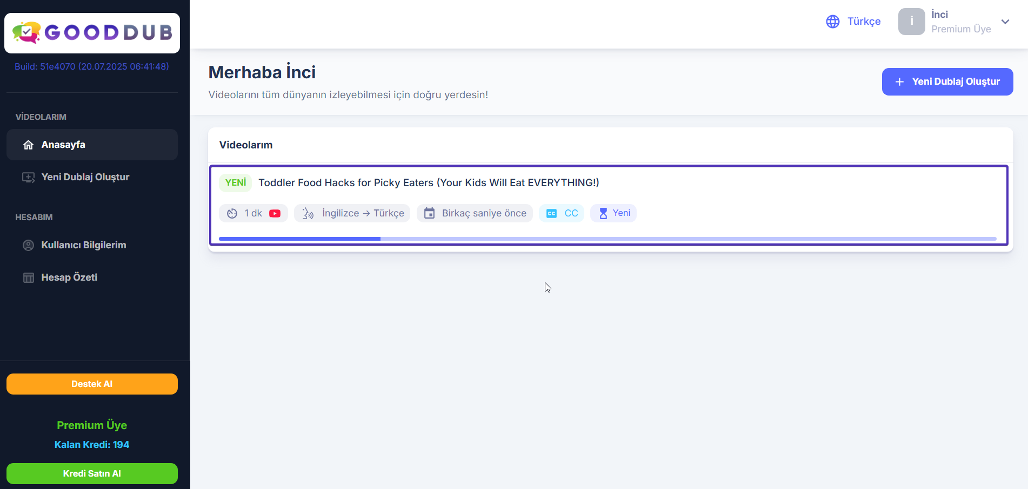This screenshot has width=1028, height=489.
Task: Open Yeni Dublaj Oluştur sidebar item
Action: tap(85, 177)
